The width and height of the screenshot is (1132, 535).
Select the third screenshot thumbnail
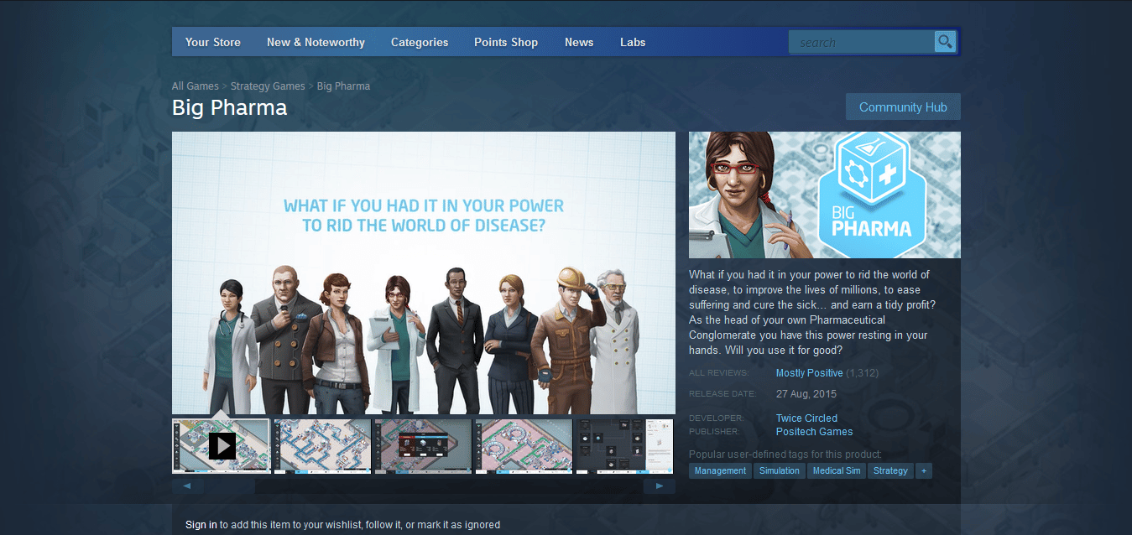tap(423, 446)
